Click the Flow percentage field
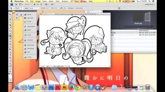Screen dimensions: 165x92 pos(56,8)
